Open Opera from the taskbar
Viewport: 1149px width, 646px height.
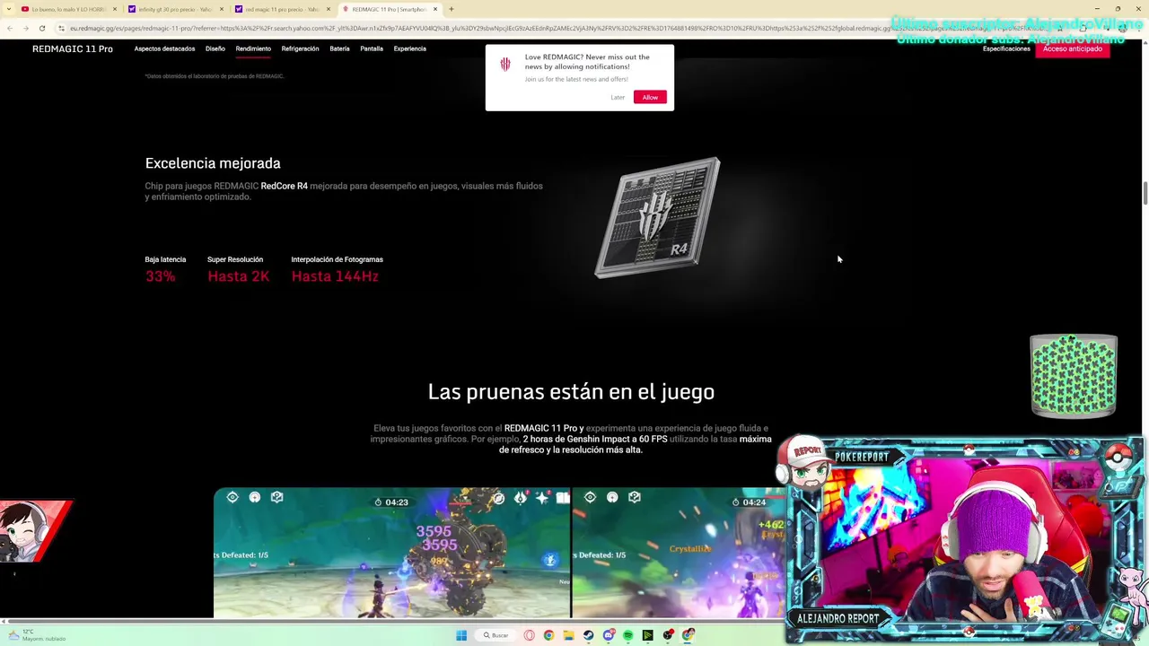coord(530,635)
